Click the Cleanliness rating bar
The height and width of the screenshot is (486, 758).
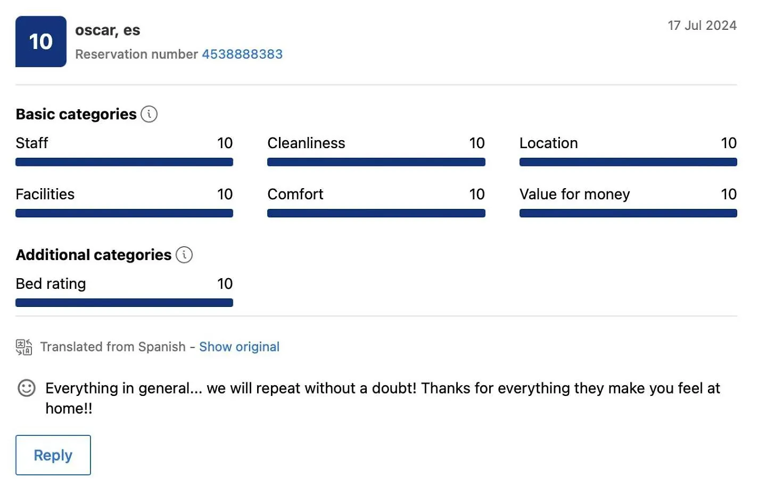(376, 162)
